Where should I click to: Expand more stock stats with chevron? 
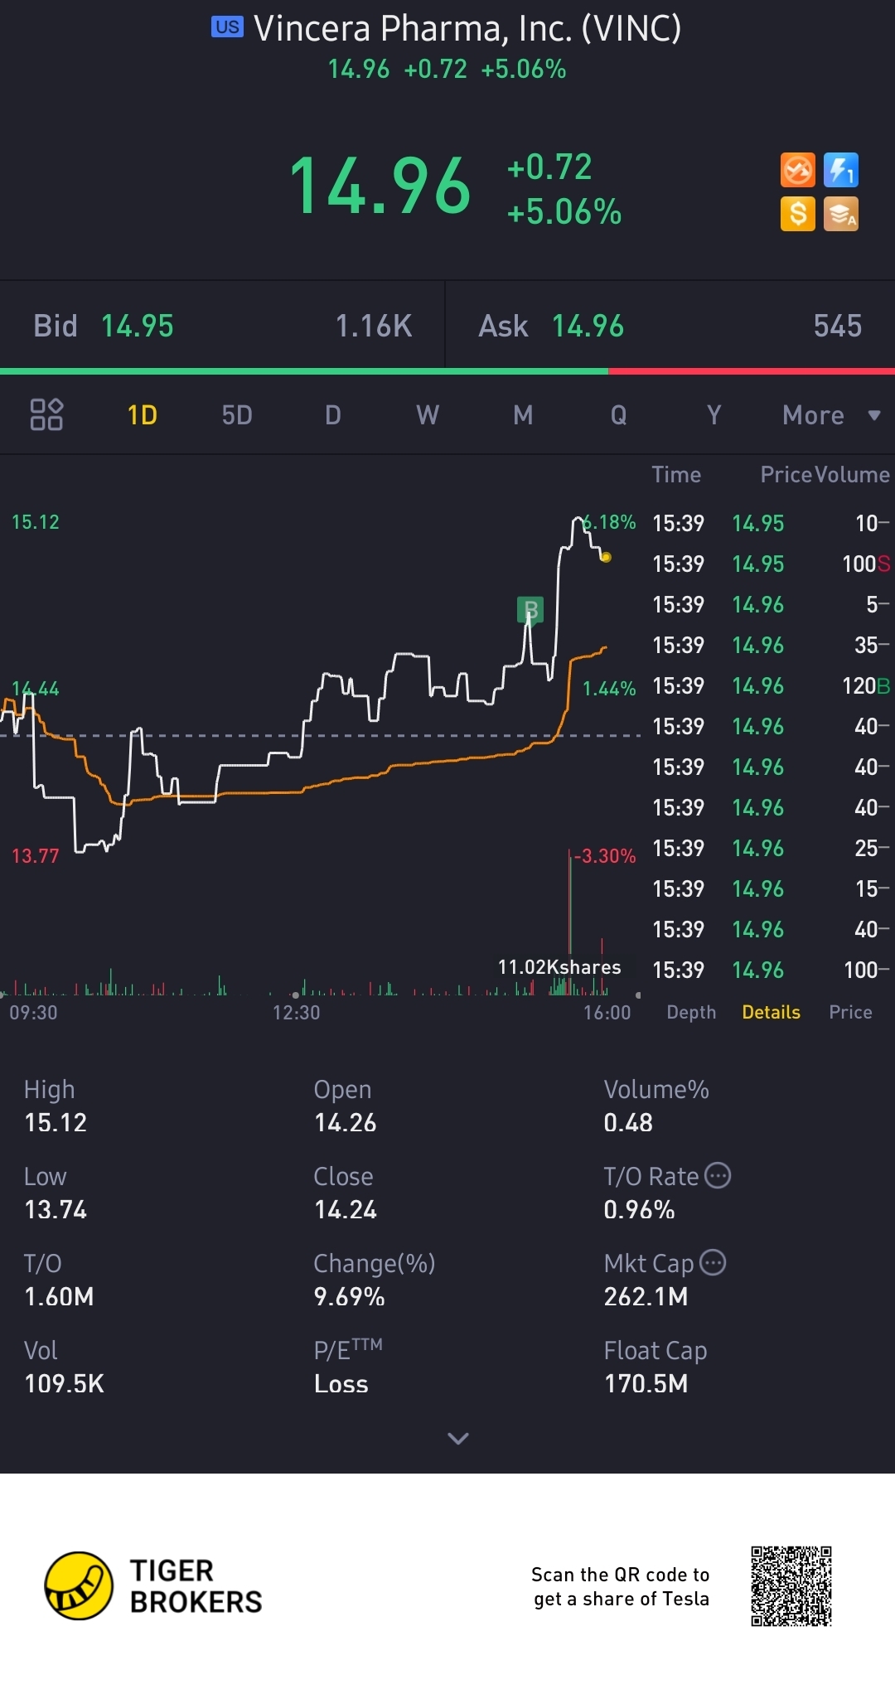[x=458, y=1438]
